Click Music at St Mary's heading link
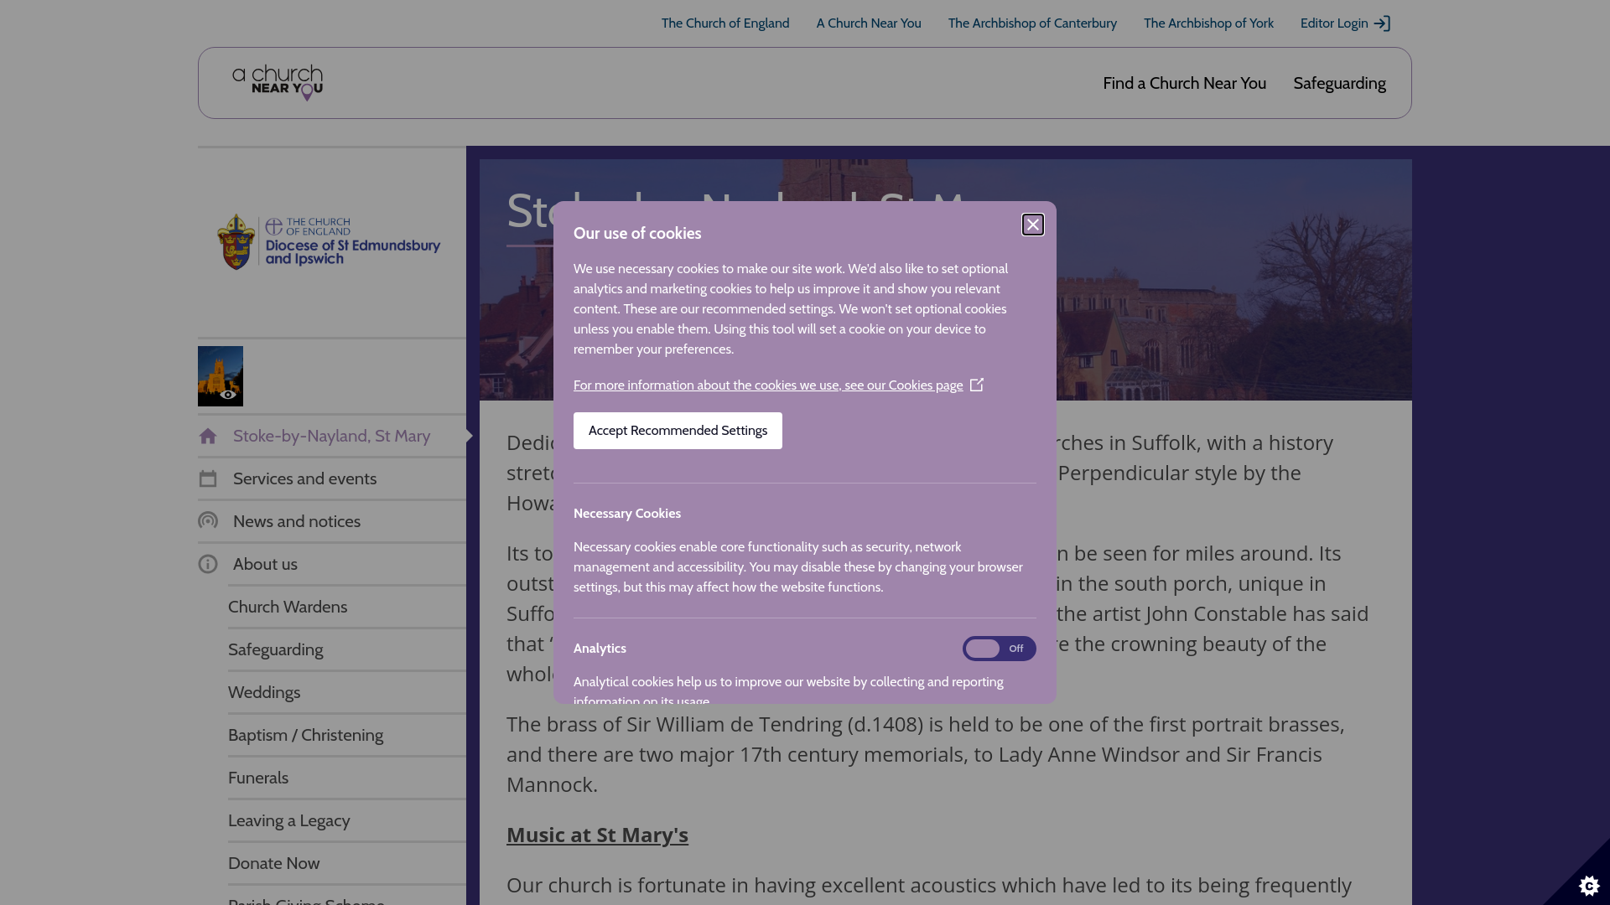The image size is (1610, 905). coord(597,835)
